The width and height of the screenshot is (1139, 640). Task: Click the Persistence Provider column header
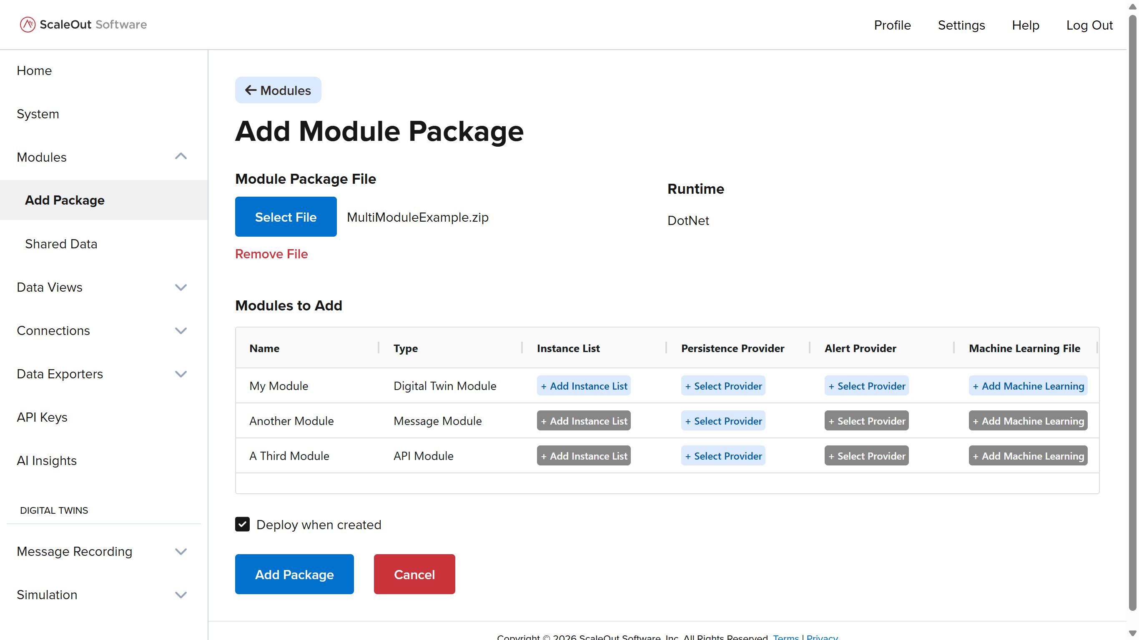(733, 348)
